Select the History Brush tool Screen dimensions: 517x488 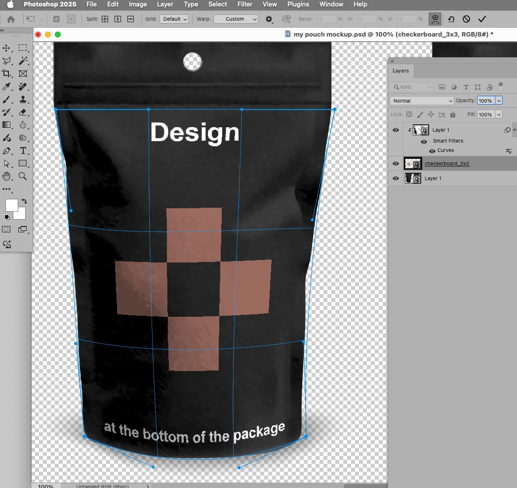[6, 113]
